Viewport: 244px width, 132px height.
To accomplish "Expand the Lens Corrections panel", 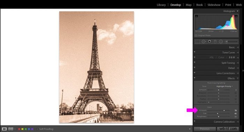I will pos(238,73).
